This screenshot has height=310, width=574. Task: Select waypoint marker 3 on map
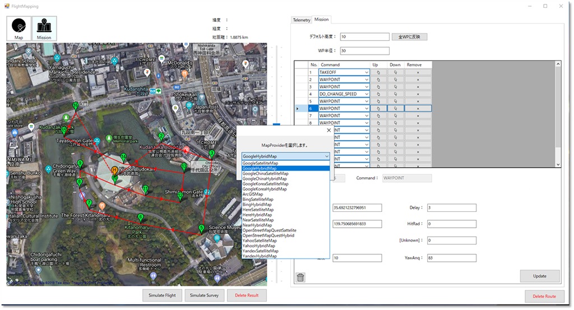tap(211, 154)
